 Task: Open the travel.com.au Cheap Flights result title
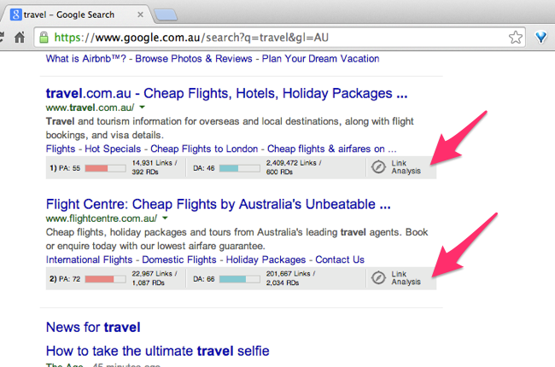click(226, 93)
